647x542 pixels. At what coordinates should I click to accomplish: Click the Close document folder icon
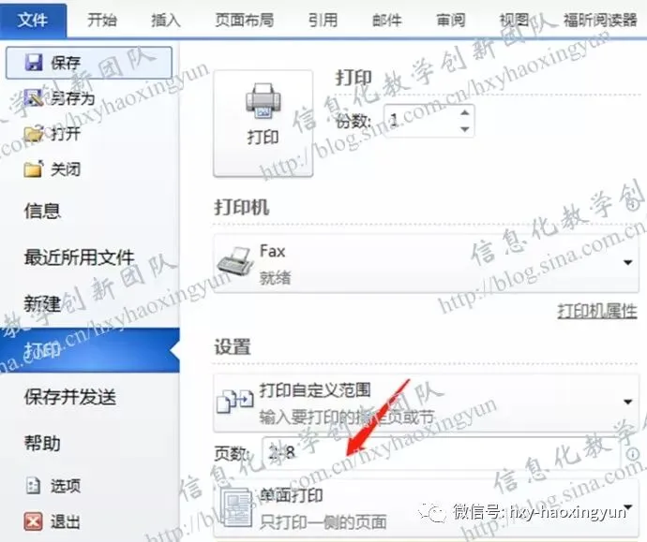[x=34, y=168]
